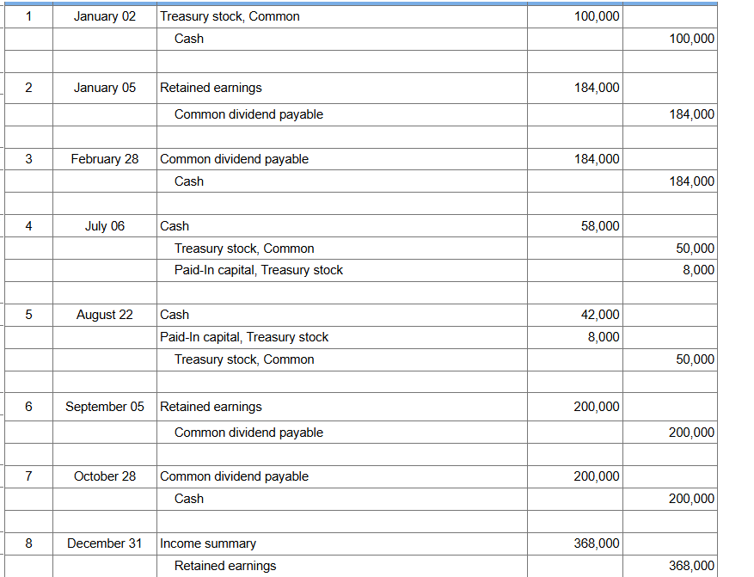The height and width of the screenshot is (577, 754).
Task: Click the October 28 date cell
Action: 104,476
